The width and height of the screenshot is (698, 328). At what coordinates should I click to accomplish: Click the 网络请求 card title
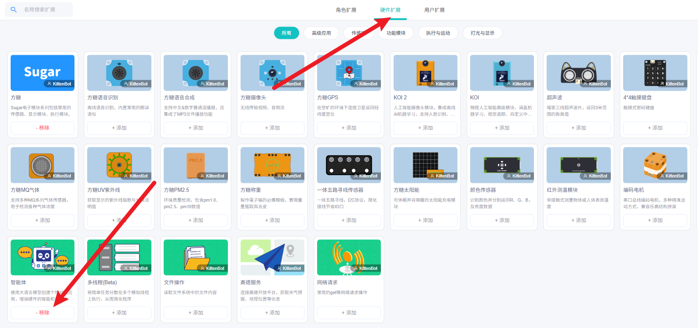[x=327, y=283]
